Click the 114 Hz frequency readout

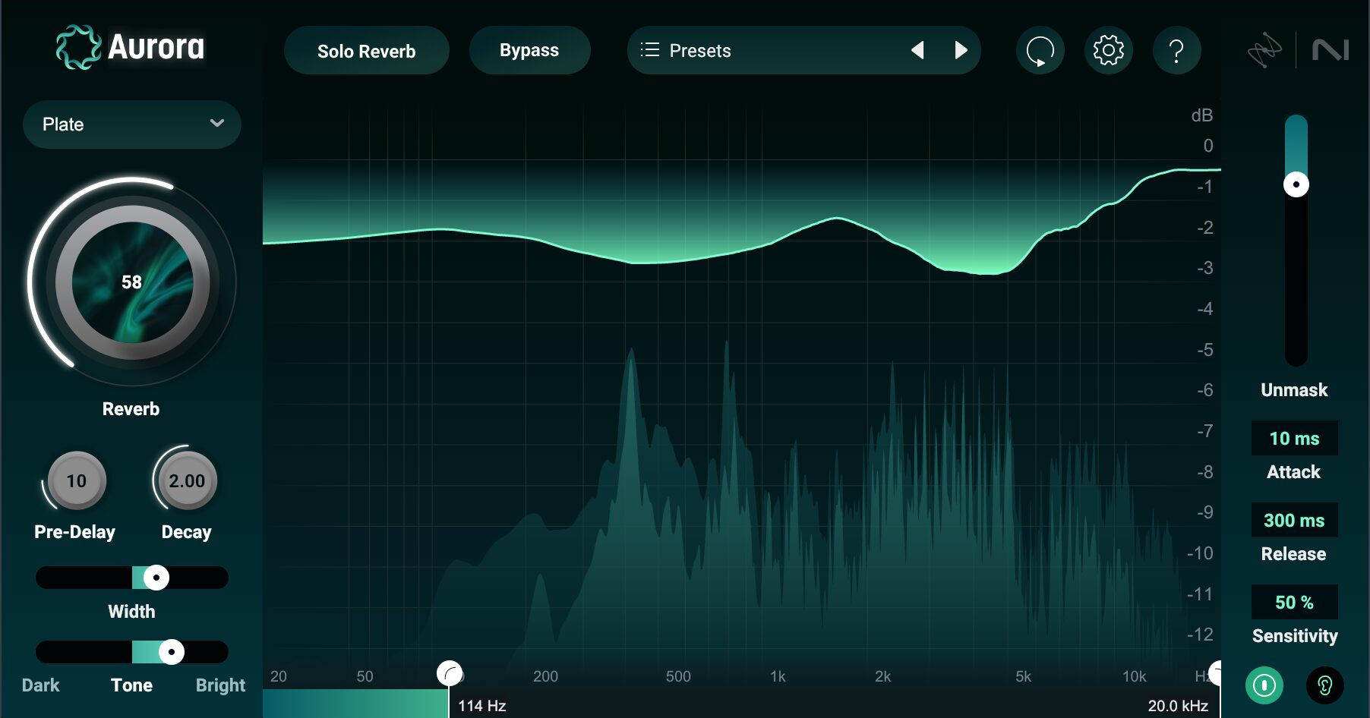(x=481, y=706)
